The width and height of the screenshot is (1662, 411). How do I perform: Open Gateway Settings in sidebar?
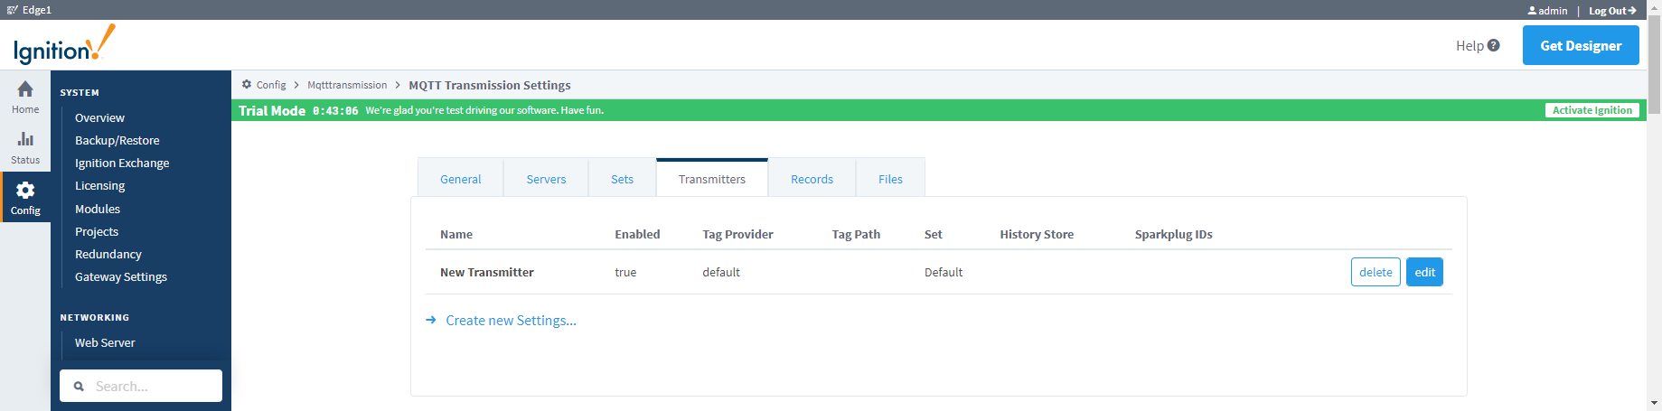pos(121,276)
